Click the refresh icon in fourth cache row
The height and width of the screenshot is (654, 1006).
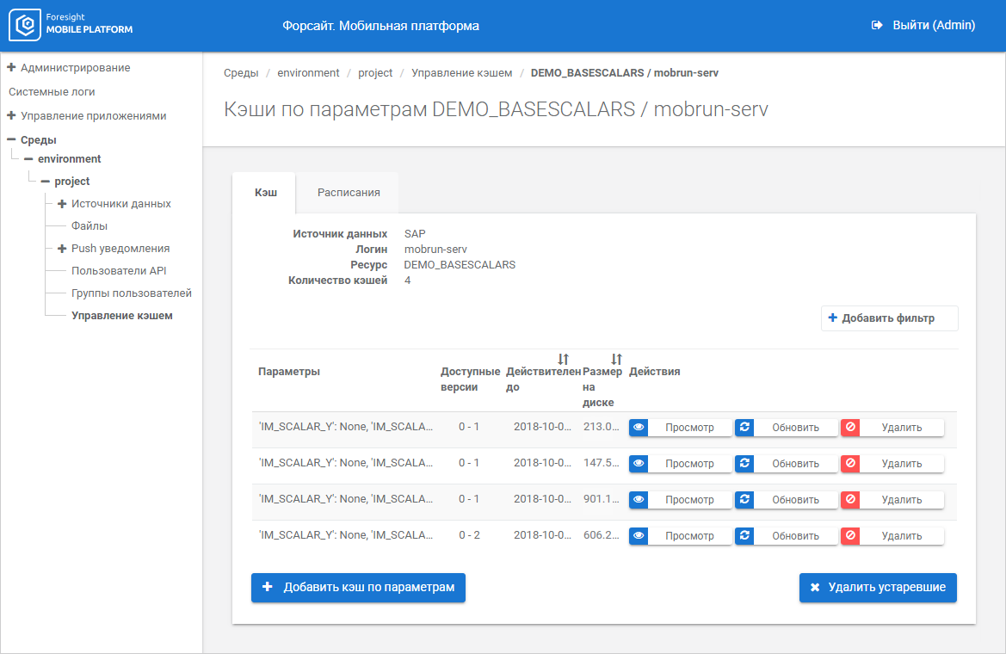click(744, 535)
